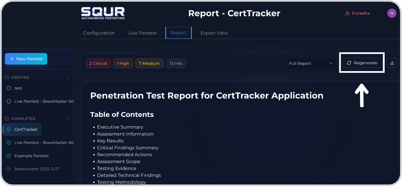The image size is (402, 187).
Task: Click the New Pentest button
Action: 26,59
